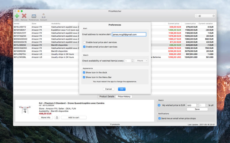Click the green Add plus icon
230x143 pixels.
click(x=17, y=16)
